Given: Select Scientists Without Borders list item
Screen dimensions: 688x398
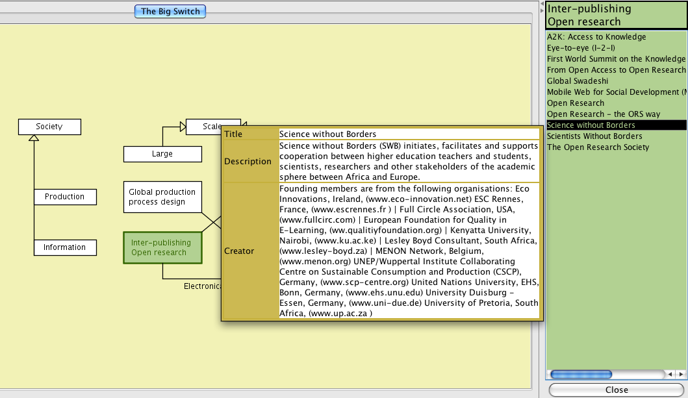Looking at the screenshot, I should click(x=594, y=136).
